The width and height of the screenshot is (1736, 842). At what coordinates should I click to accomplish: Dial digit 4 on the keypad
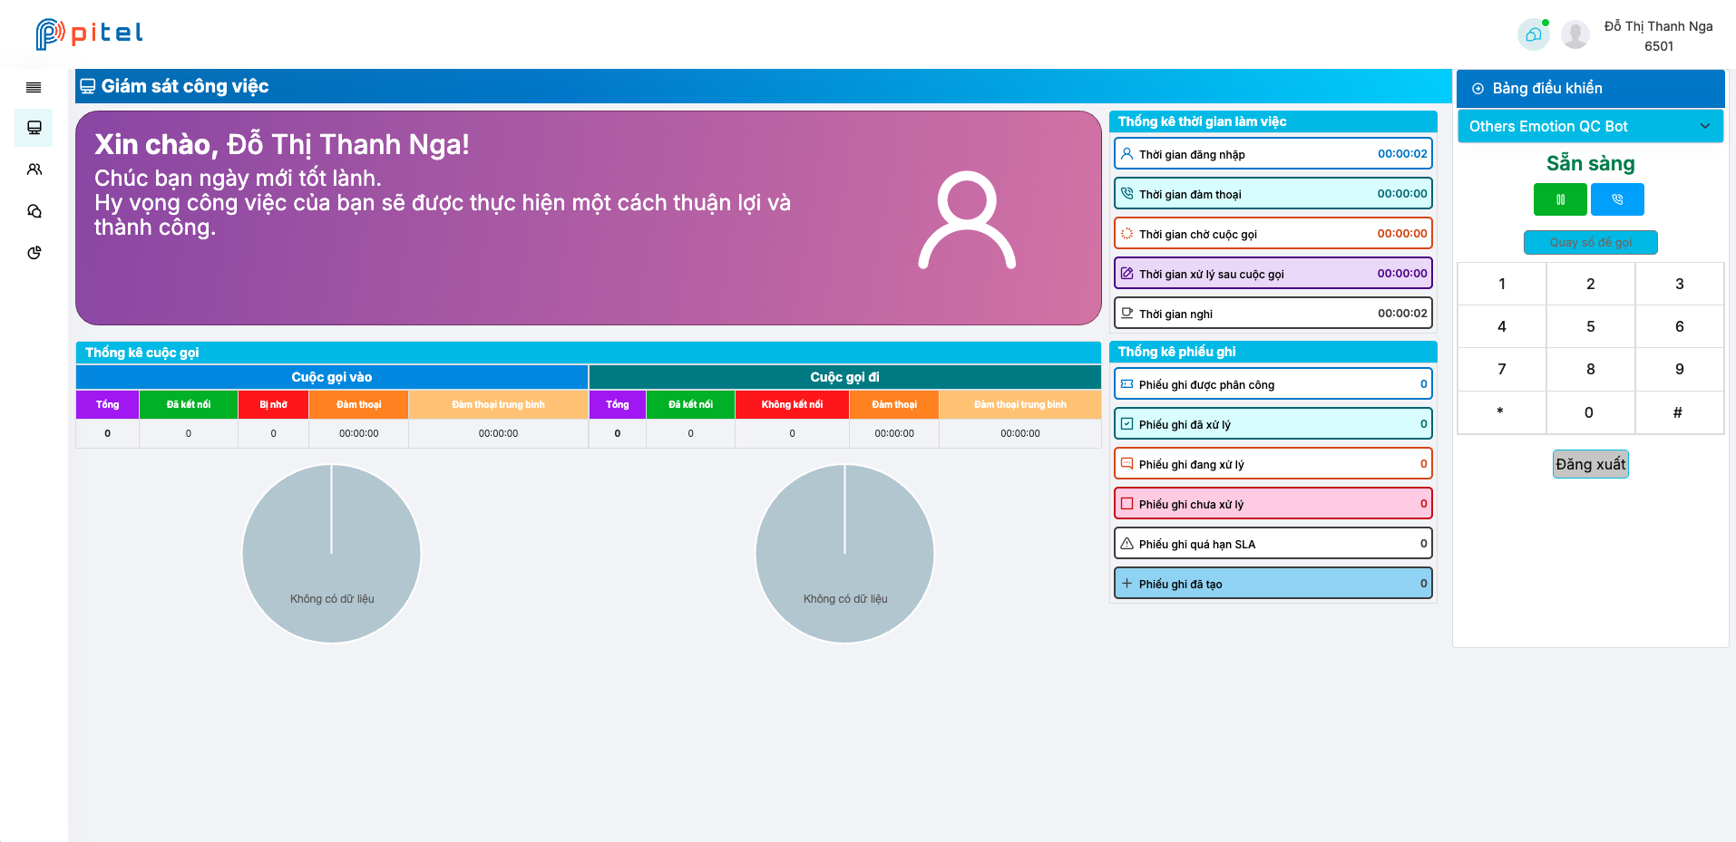coord(1501,326)
